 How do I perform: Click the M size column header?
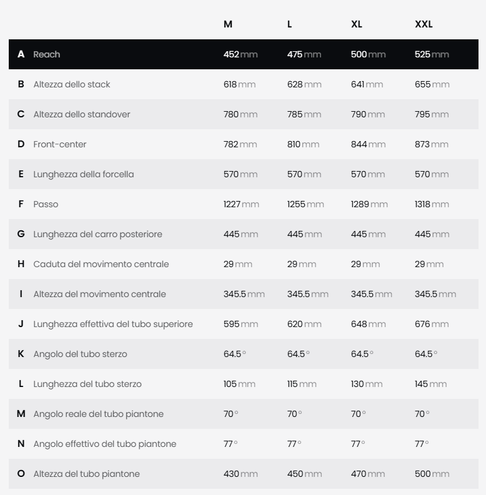pyautogui.click(x=228, y=24)
